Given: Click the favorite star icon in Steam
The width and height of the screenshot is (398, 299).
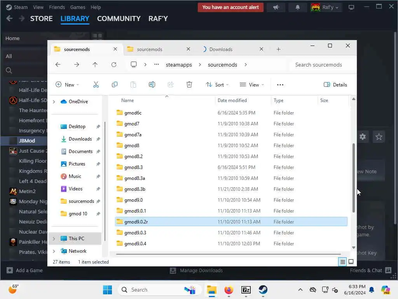Looking at the screenshot, I should (379, 137).
